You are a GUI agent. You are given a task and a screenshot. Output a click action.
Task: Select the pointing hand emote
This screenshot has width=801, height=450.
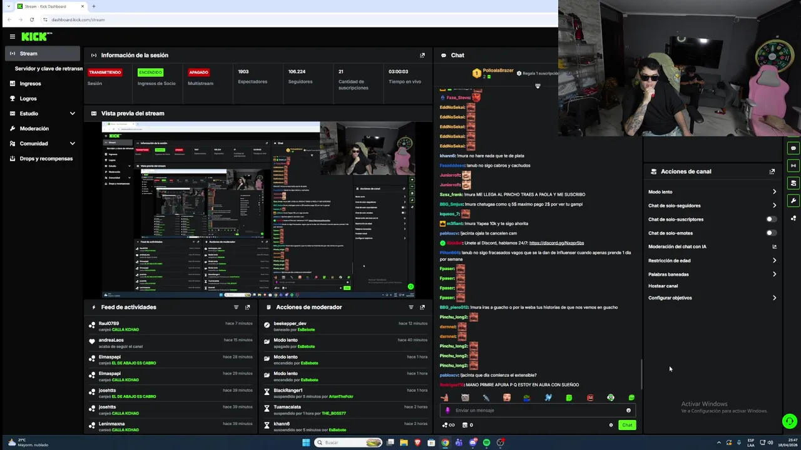coord(444,397)
